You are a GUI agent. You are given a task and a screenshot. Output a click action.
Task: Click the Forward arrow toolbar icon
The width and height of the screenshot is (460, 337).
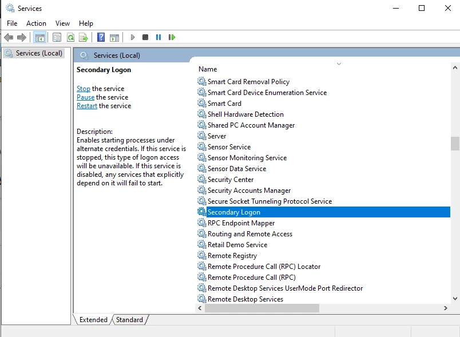click(22, 37)
